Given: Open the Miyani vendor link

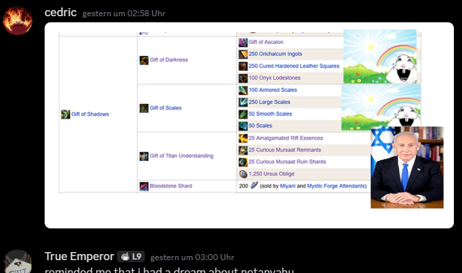Looking at the screenshot, I should (x=287, y=186).
